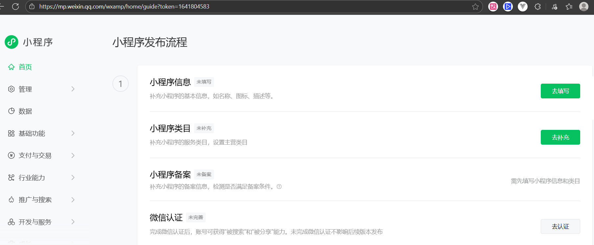Screen dimensions: 594x245
Task: View site info via the lock icon
Action: tap(32, 7)
